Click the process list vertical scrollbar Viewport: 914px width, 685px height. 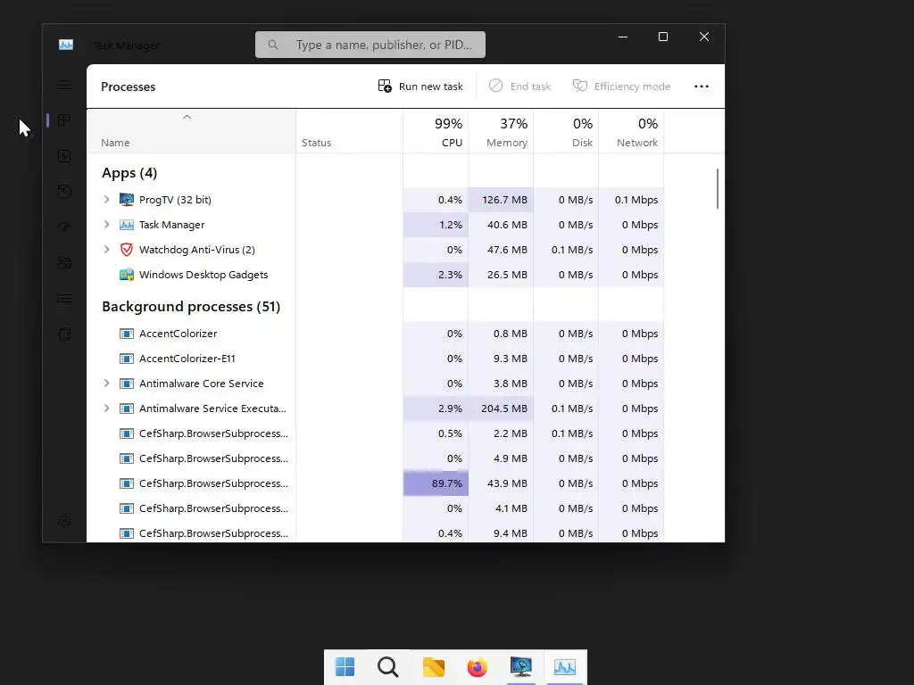[718, 188]
